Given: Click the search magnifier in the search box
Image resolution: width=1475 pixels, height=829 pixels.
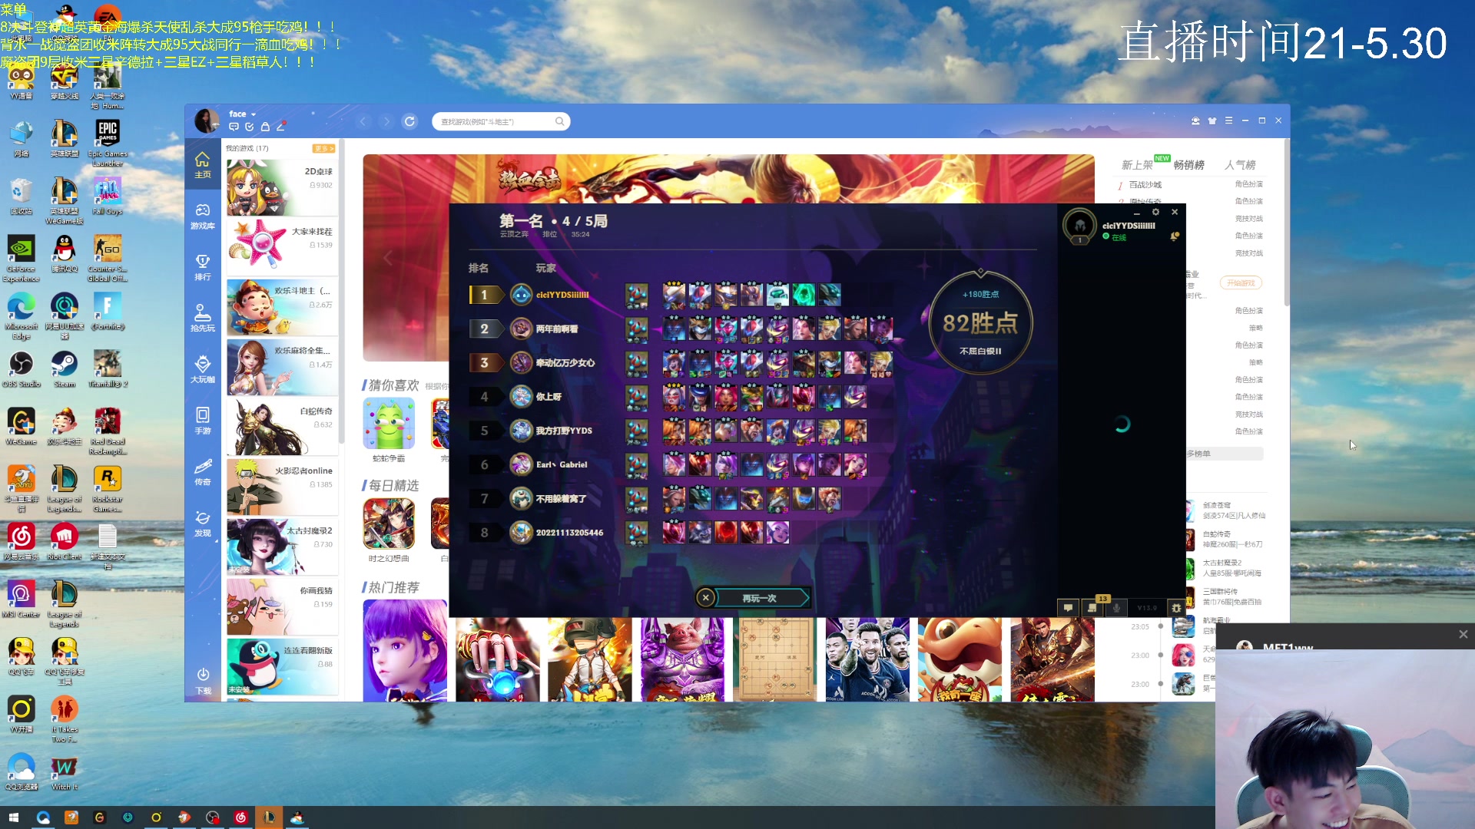Looking at the screenshot, I should click(x=559, y=121).
